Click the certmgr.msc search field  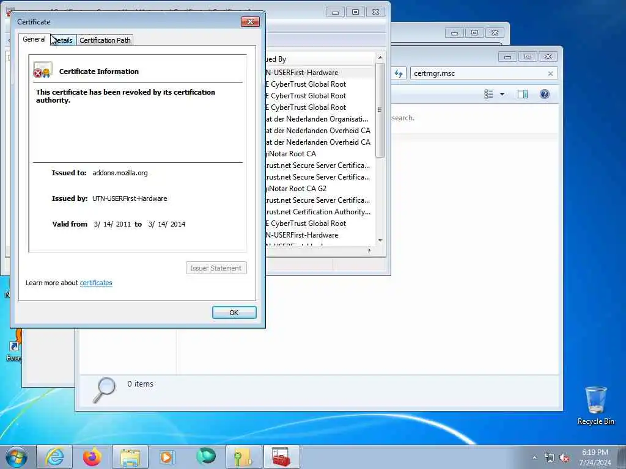click(x=479, y=73)
